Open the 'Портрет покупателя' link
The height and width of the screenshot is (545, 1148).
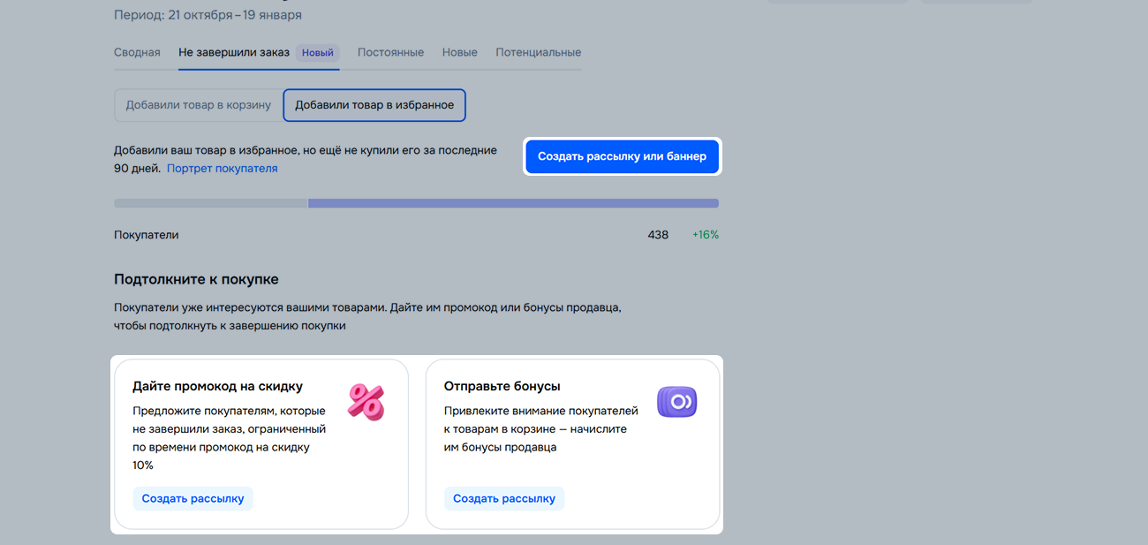tap(222, 169)
